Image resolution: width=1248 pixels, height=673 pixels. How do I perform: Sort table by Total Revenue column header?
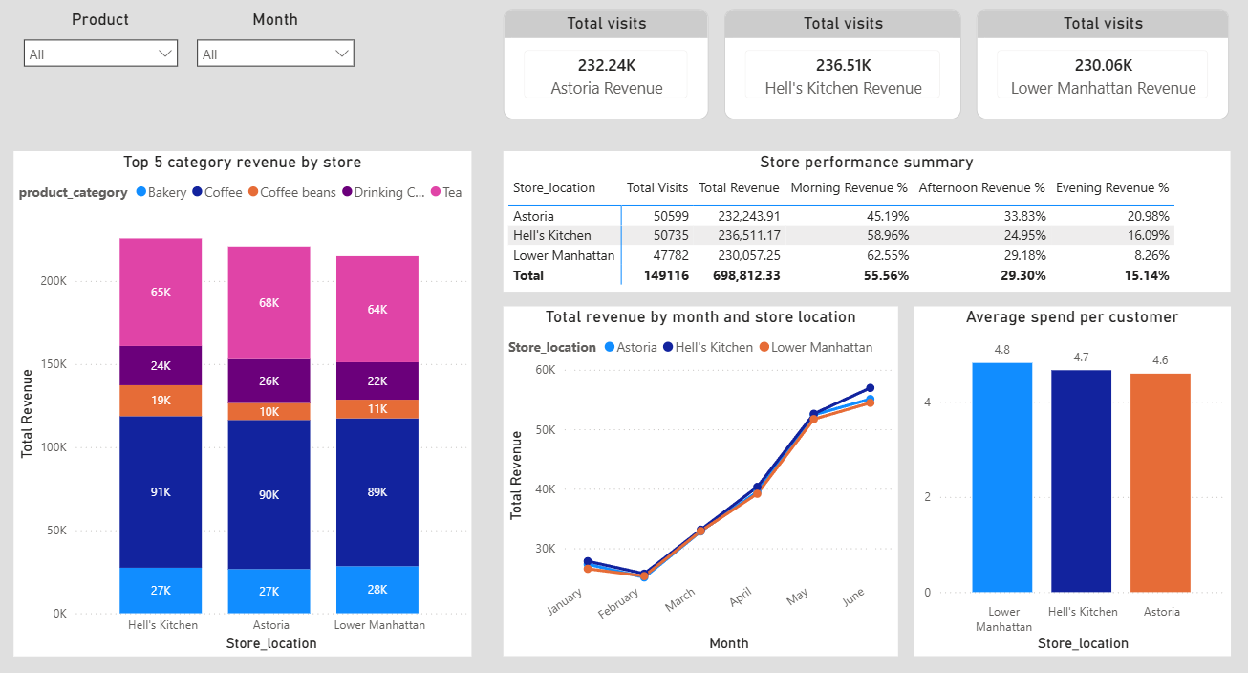tap(738, 187)
